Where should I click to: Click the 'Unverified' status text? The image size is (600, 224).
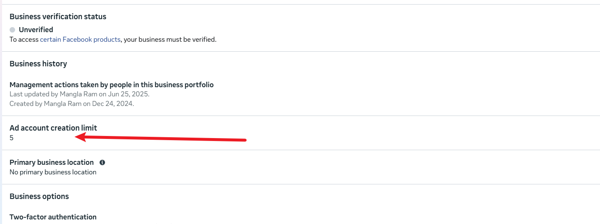point(36,30)
